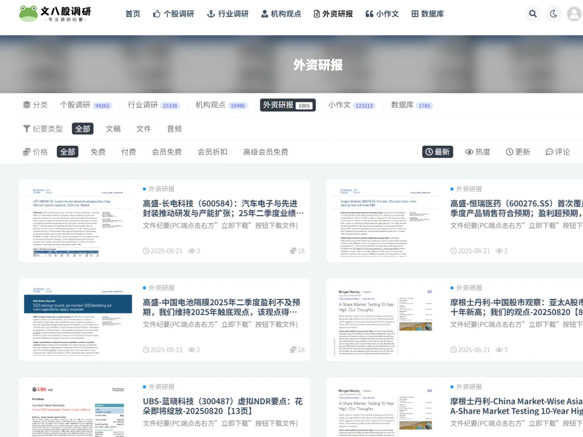Filter price by 免费
Image resolution: width=583 pixels, height=437 pixels.
click(98, 152)
